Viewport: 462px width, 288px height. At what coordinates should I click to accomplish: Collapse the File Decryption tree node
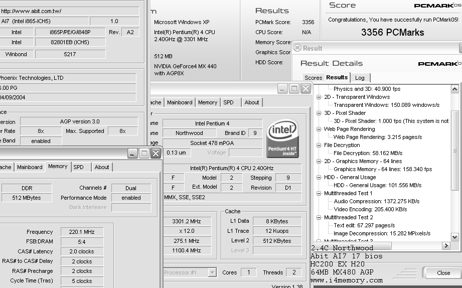pyautogui.click(x=319, y=145)
